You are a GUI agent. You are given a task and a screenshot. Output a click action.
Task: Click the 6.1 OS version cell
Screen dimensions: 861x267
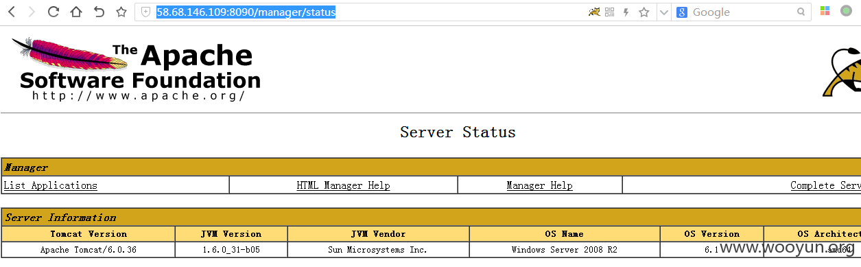(x=711, y=250)
